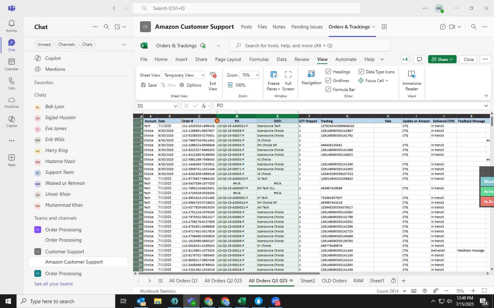Viewport: 494px width, 308px height.
Task: Click See all your teams link
Action: pos(54,284)
